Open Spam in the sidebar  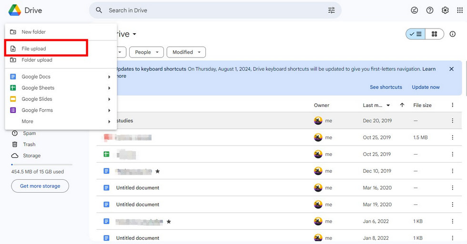click(x=30, y=133)
